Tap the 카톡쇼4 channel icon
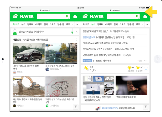 15,106
